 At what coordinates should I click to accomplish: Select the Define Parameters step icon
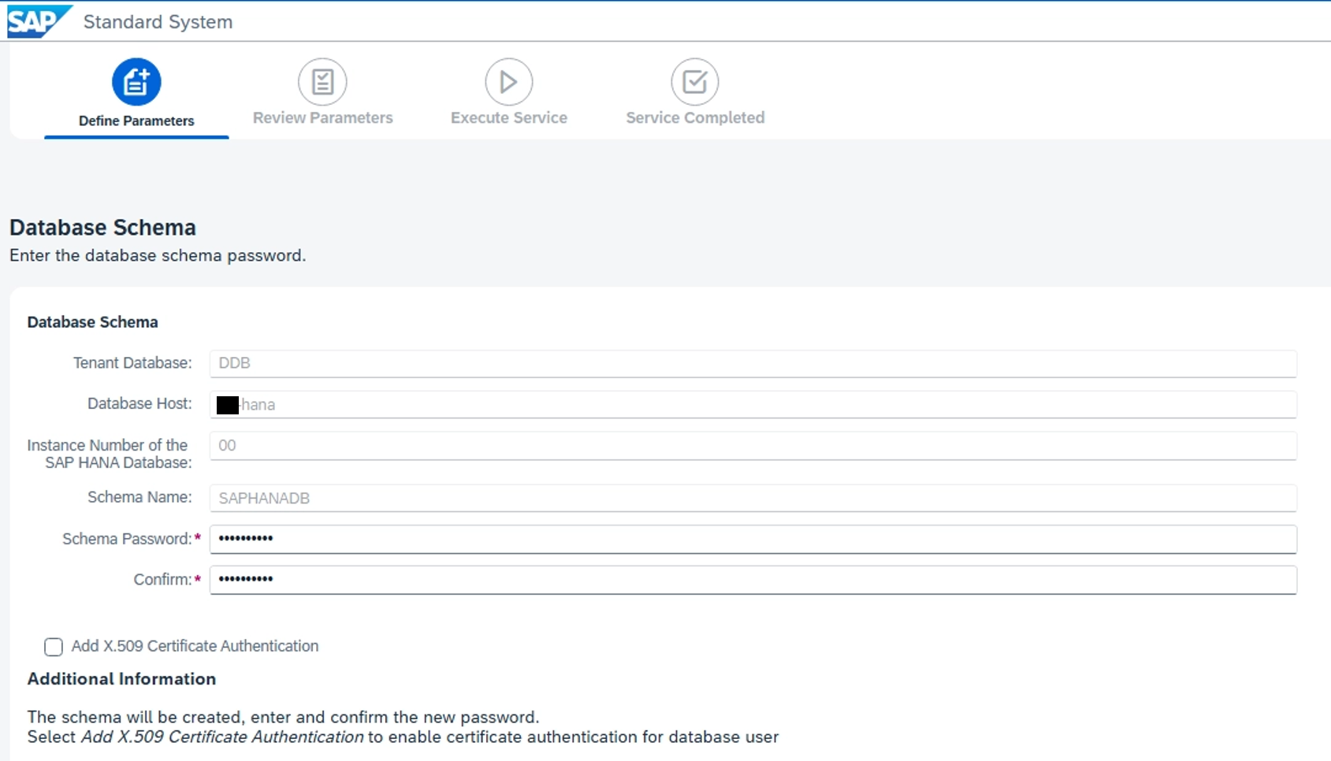point(136,82)
